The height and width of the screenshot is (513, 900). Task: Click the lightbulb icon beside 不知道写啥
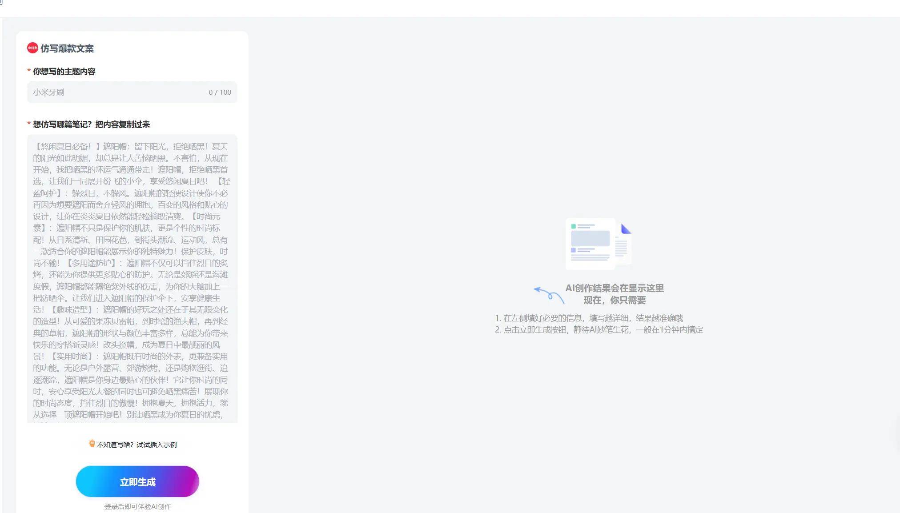tap(92, 444)
